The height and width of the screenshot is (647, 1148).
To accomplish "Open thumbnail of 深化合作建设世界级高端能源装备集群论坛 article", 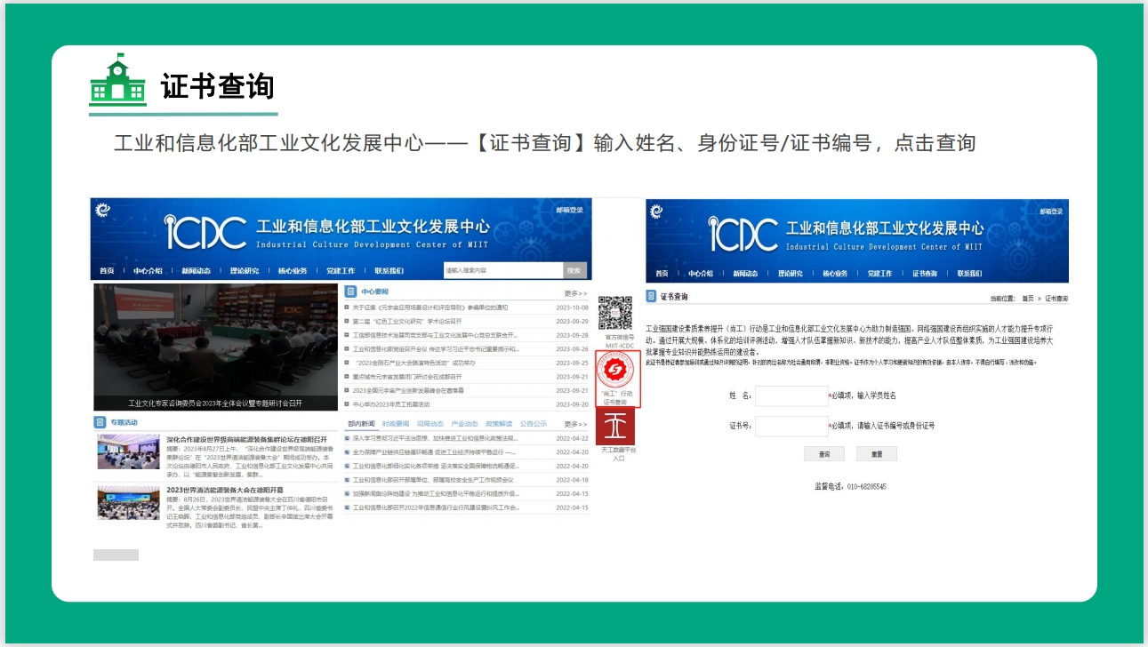I will click(129, 452).
